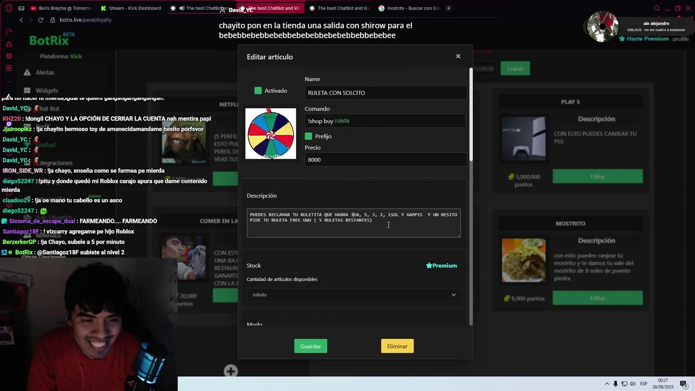
Task: Switch to the Boris Brejcha YouTube tab
Action: (x=62, y=8)
